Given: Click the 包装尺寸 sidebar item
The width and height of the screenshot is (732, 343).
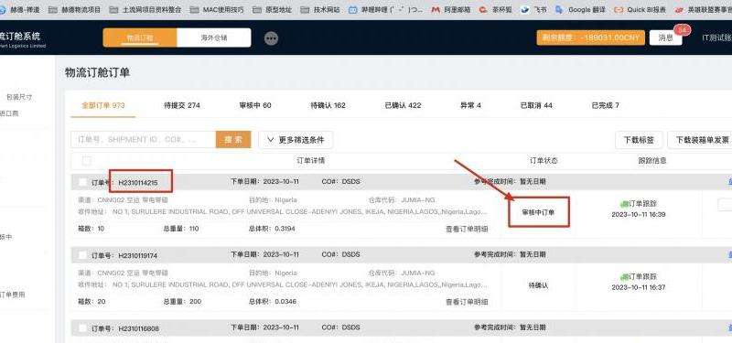Looking at the screenshot, I should [x=19, y=97].
